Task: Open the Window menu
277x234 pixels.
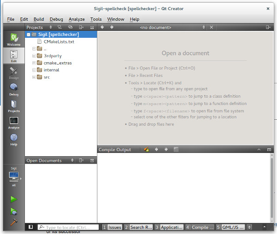Action: coord(115,19)
